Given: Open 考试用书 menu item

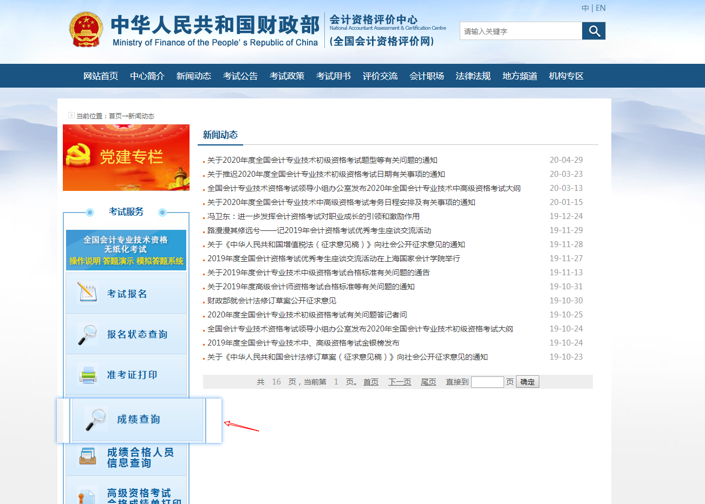Looking at the screenshot, I should pyautogui.click(x=334, y=76).
